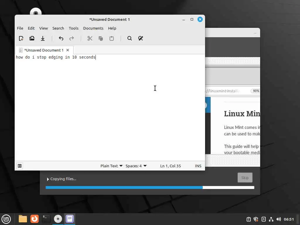Screen dimensions: 300x225
Task: Close the Unsaved Document 1 tab
Action: pyautogui.click(x=68, y=50)
